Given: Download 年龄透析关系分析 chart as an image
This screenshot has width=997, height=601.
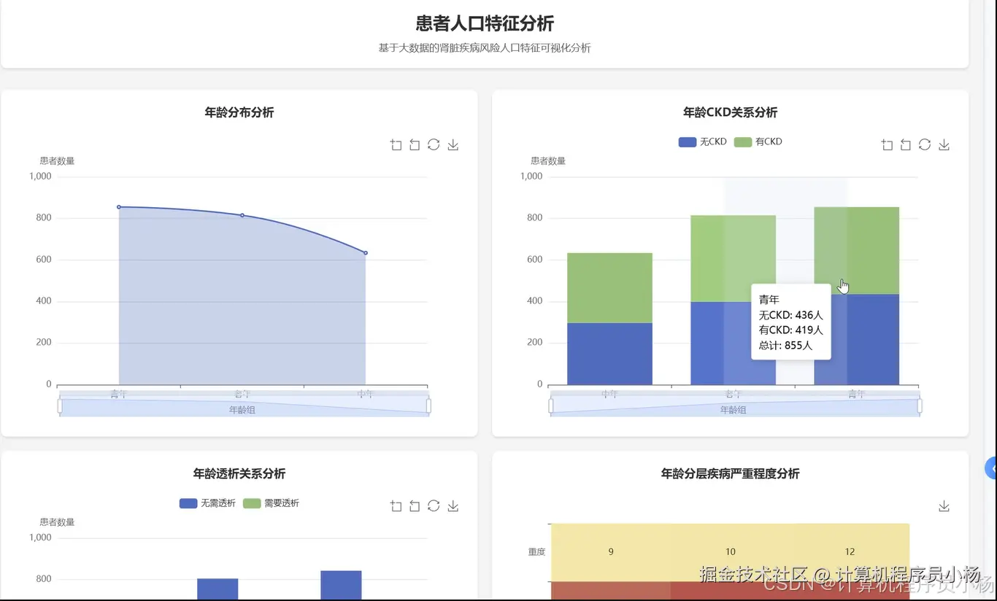Looking at the screenshot, I should [x=453, y=505].
